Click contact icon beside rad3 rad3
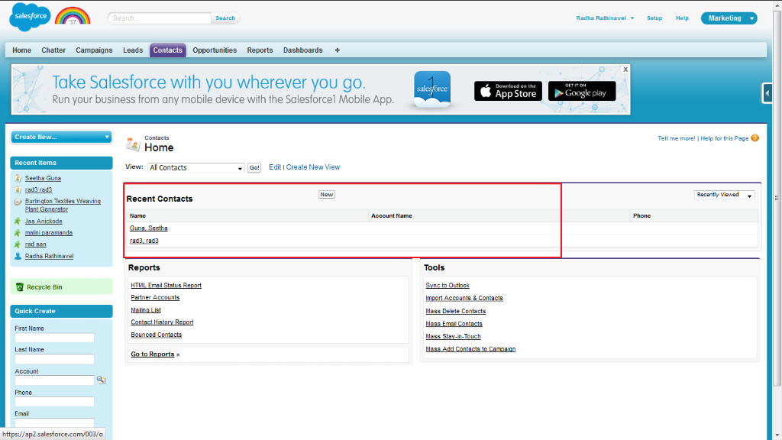The width and height of the screenshot is (782, 440). pyautogui.click(x=18, y=189)
